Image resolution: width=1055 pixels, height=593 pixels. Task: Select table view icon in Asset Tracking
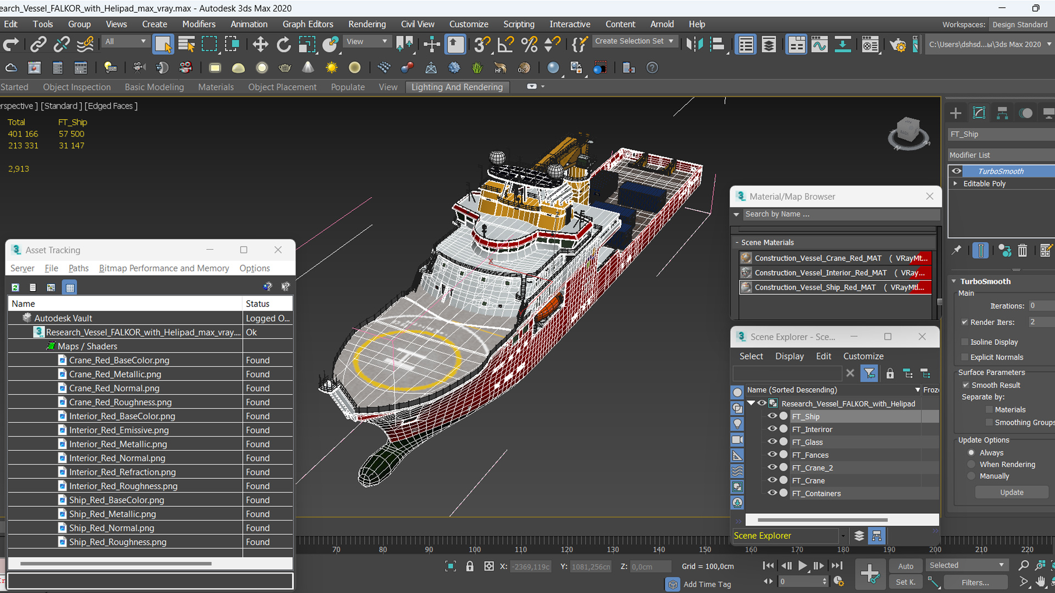click(69, 287)
